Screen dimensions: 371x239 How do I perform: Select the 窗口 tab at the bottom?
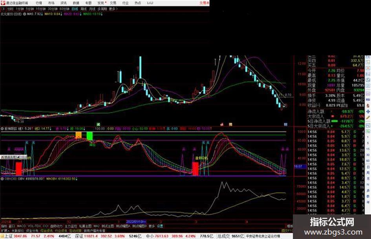(x=12, y=226)
